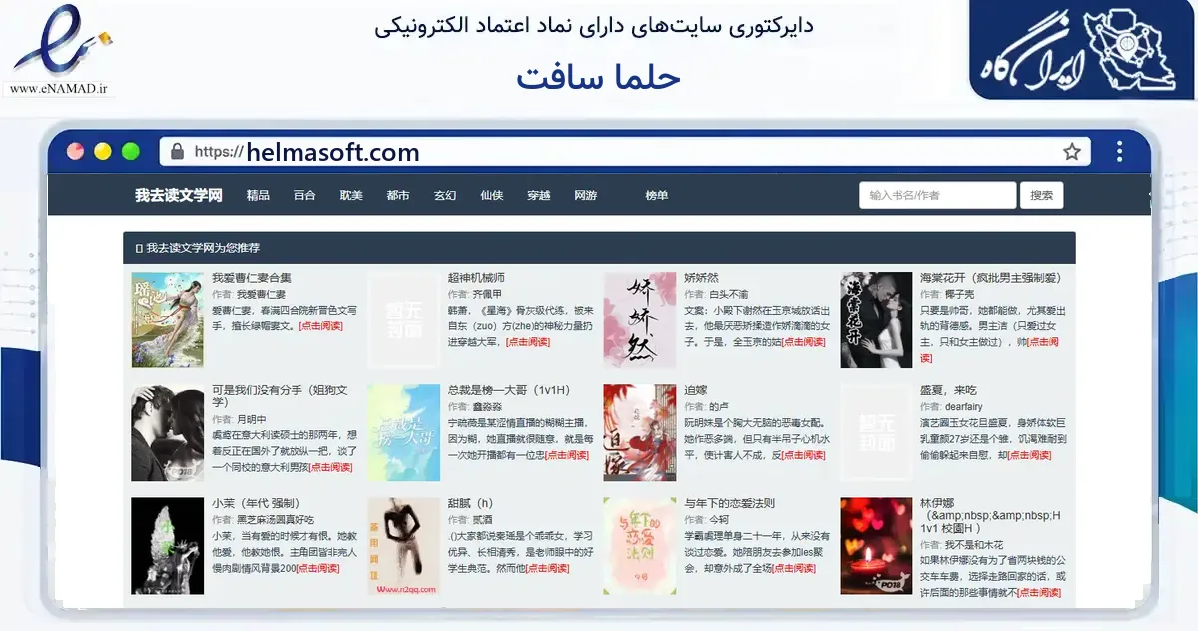This screenshot has height=631, width=1198.
Task: Click author name 齐佩甲
Action: click(x=489, y=295)
